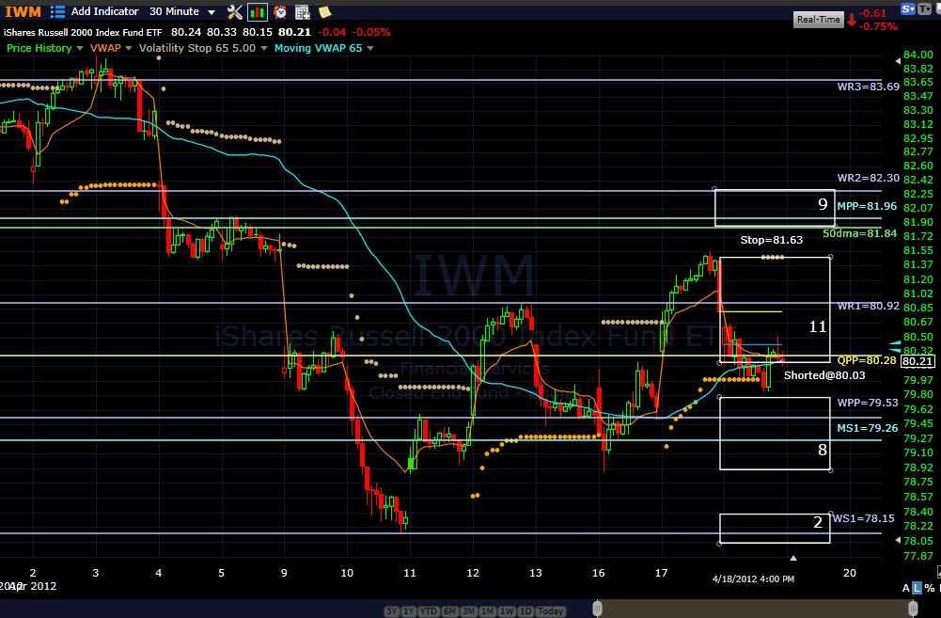Set a price alert with alarm clock icon
Viewport: 941px width, 618px height.
pyautogui.click(x=280, y=12)
